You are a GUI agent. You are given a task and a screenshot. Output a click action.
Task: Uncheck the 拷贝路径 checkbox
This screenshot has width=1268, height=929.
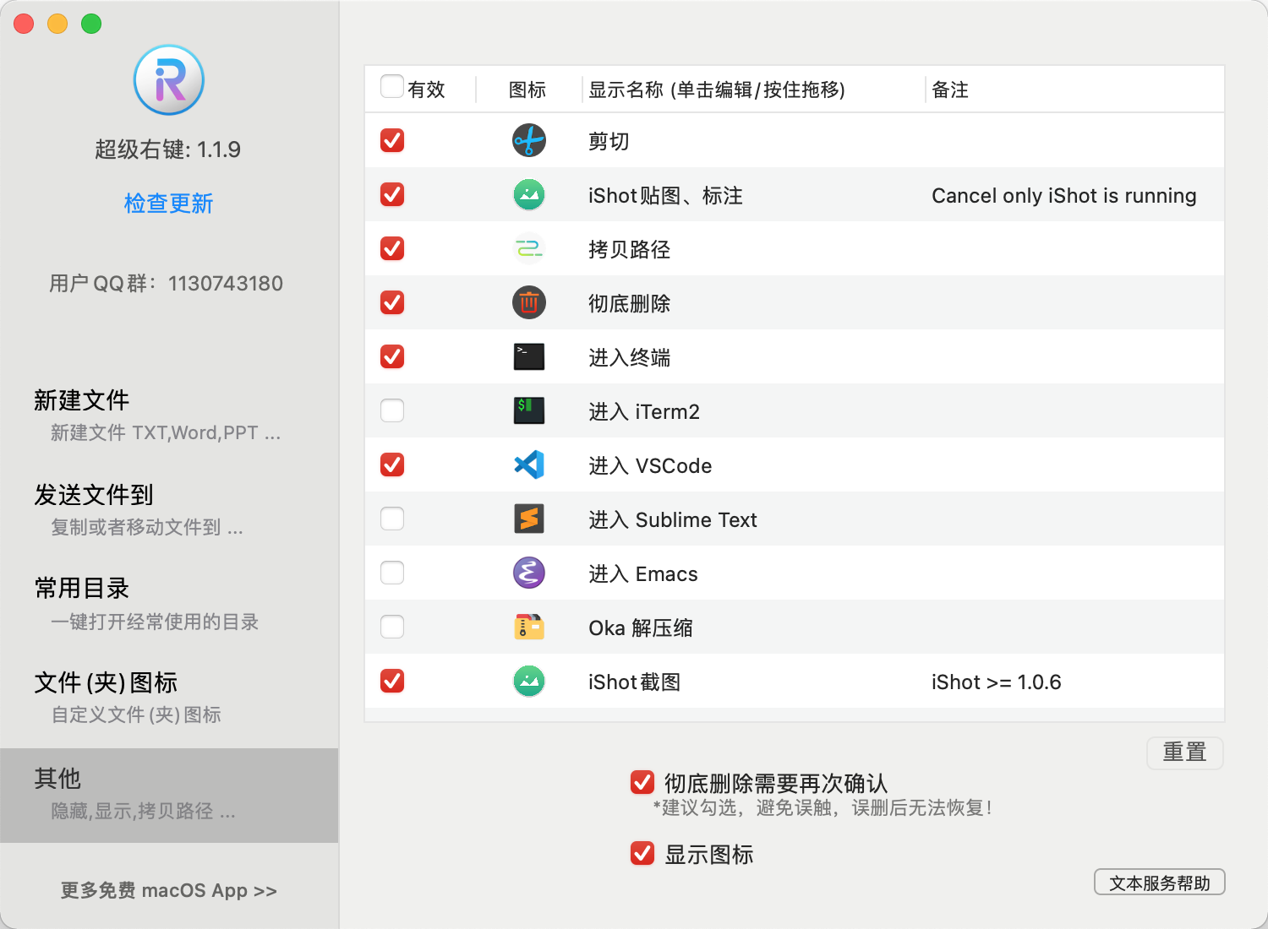pyautogui.click(x=392, y=248)
